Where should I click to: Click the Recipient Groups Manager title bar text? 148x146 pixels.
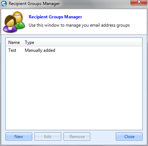pos(34,4)
